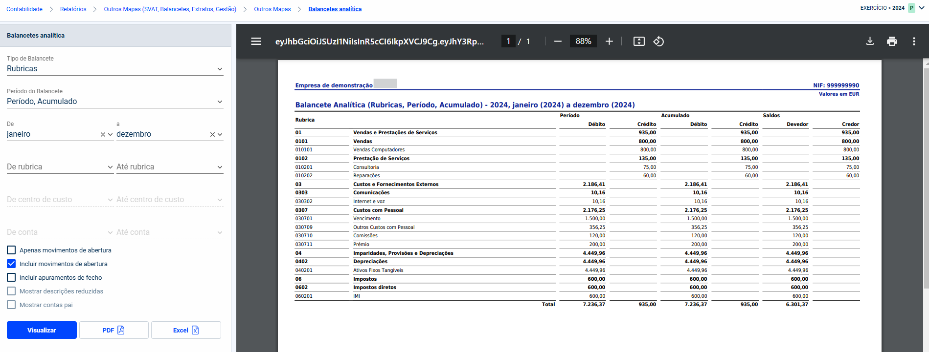Enable Apenas movimentos de abertura
The width and height of the screenshot is (929, 352).
pos(11,250)
